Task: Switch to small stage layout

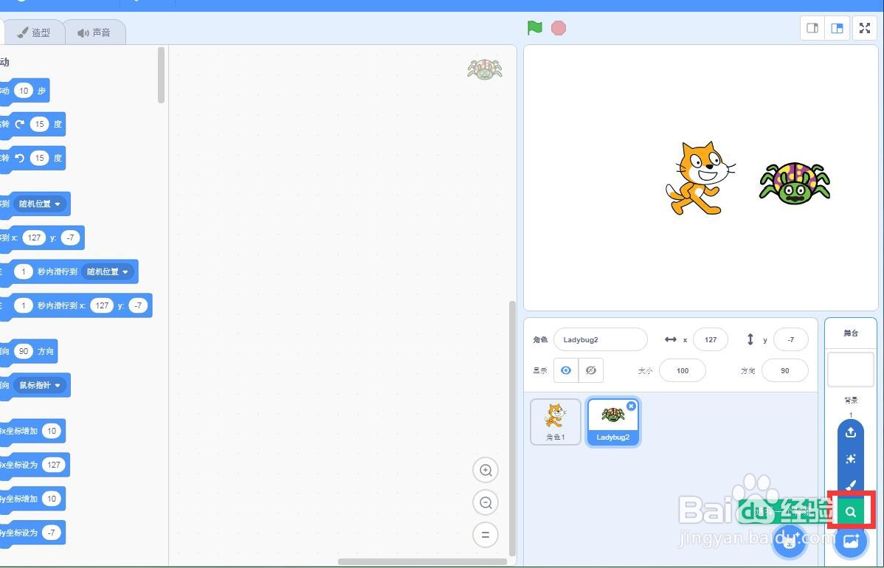Action: [812, 28]
